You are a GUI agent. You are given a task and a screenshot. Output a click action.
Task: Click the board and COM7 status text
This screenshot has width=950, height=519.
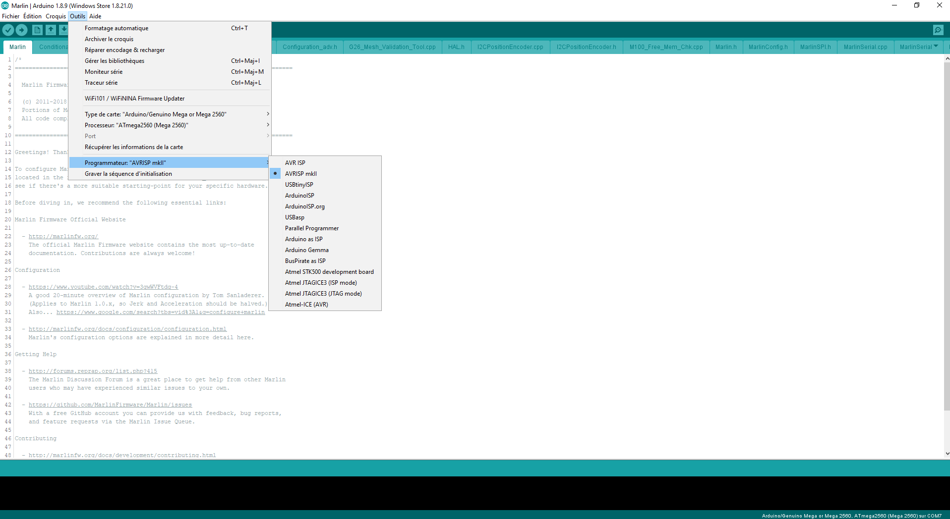pyautogui.click(x=851, y=516)
